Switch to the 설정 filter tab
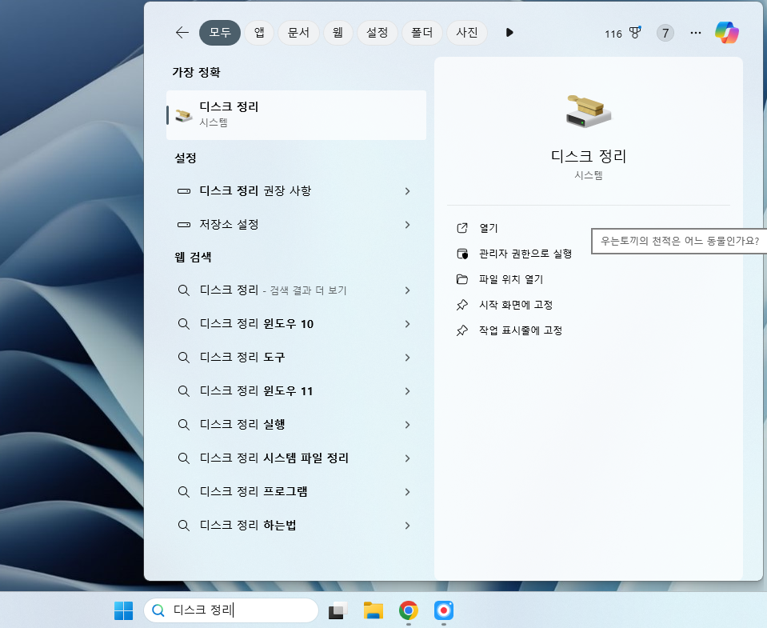Viewport: 767px width, 628px height. pos(378,33)
